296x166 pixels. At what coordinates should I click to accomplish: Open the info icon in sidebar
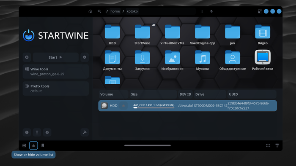point(27,132)
